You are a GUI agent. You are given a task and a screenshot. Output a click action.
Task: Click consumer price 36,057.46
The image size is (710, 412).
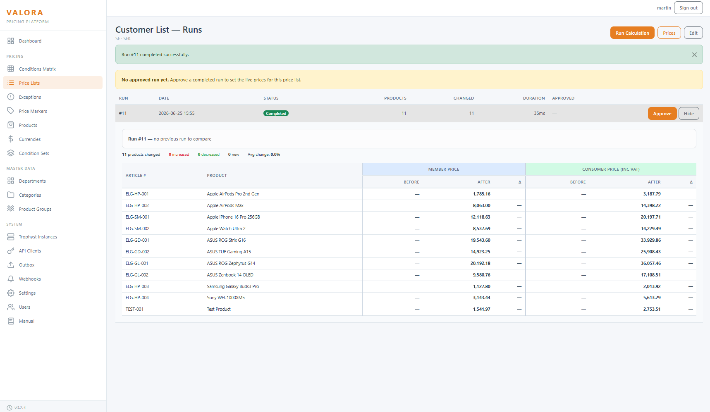651,263
